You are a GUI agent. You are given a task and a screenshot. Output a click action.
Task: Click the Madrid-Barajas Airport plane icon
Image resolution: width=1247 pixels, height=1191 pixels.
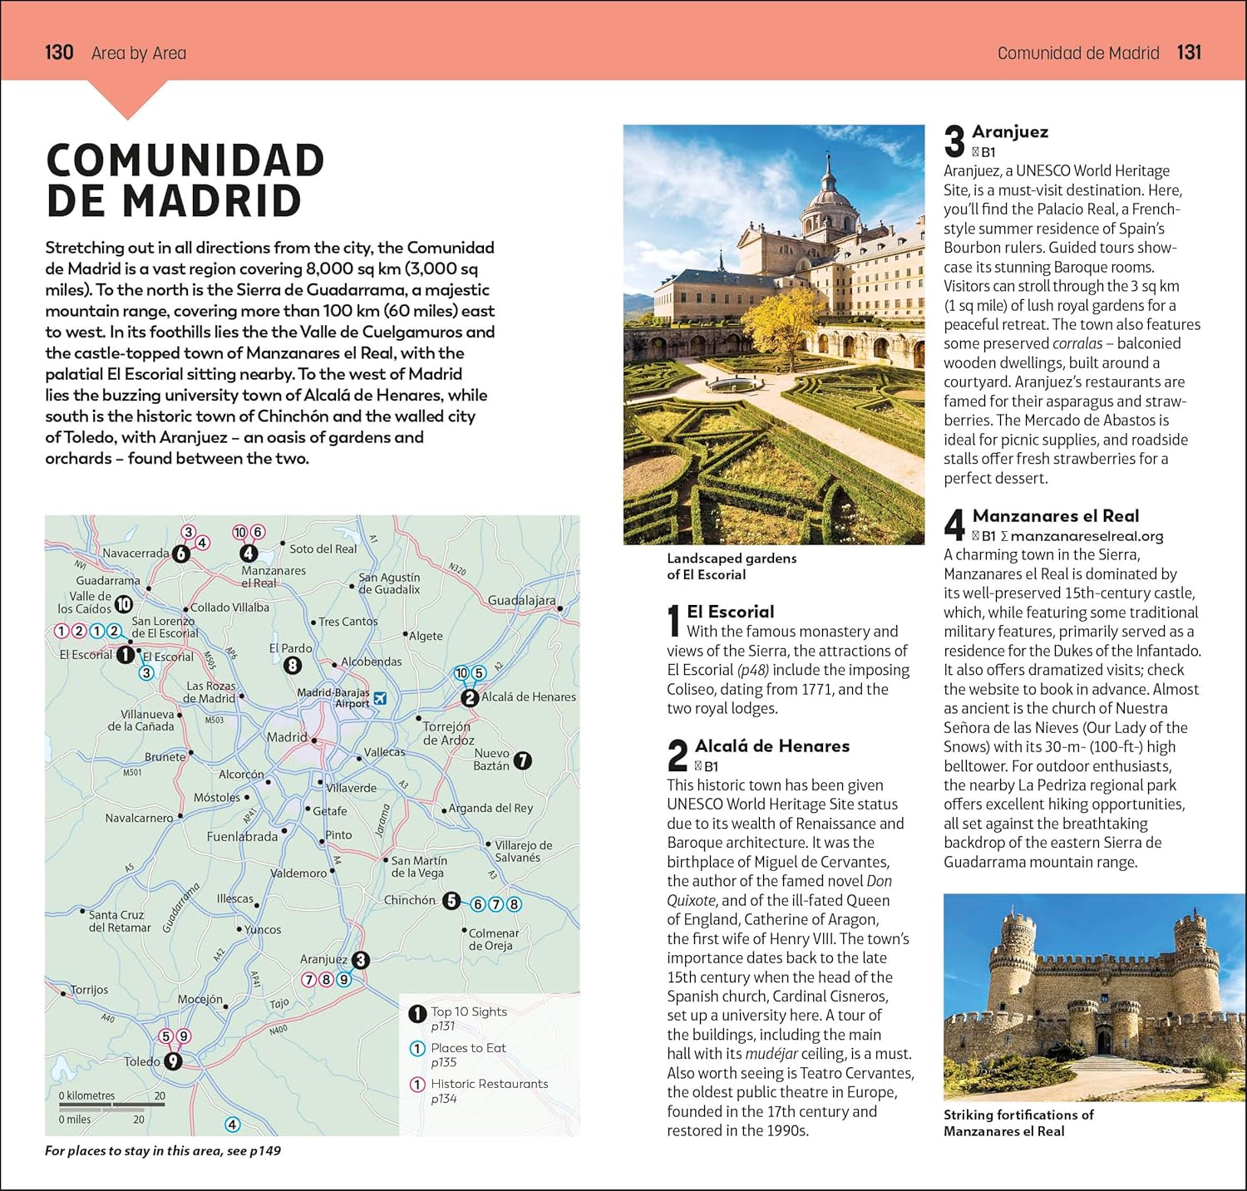tap(381, 698)
